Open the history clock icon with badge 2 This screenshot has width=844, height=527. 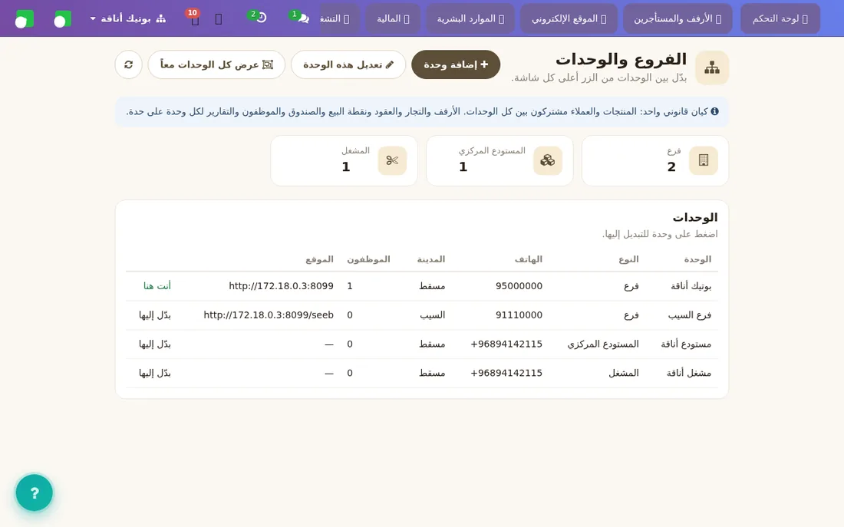(x=259, y=18)
